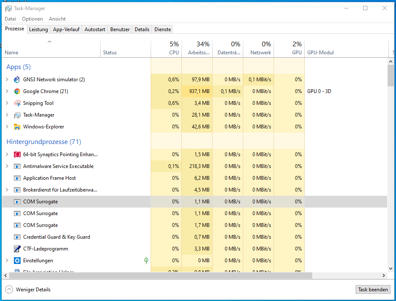
Task: Switch to the Leistung tab
Action: (38, 29)
